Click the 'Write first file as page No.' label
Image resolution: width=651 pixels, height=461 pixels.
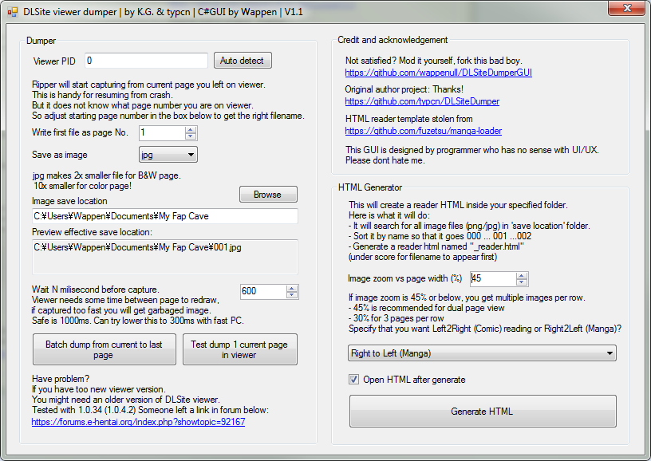(80, 132)
